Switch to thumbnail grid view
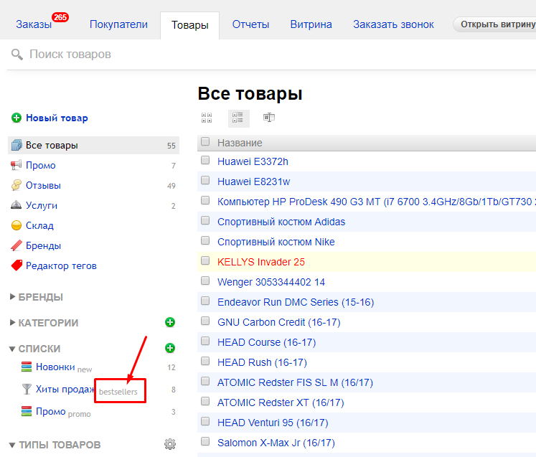The image size is (536, 457). (207, 118)
